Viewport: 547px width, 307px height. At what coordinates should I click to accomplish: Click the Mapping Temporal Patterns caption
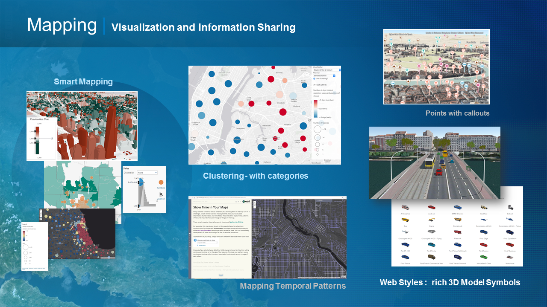pyautogui.click(x=293, y=286)
